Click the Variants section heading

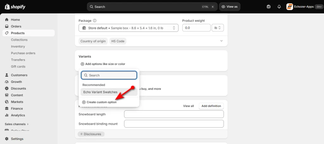pyautogui.click(x=85, y=56)
